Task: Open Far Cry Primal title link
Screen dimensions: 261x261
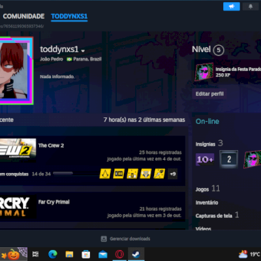Action: pos(54,202)
